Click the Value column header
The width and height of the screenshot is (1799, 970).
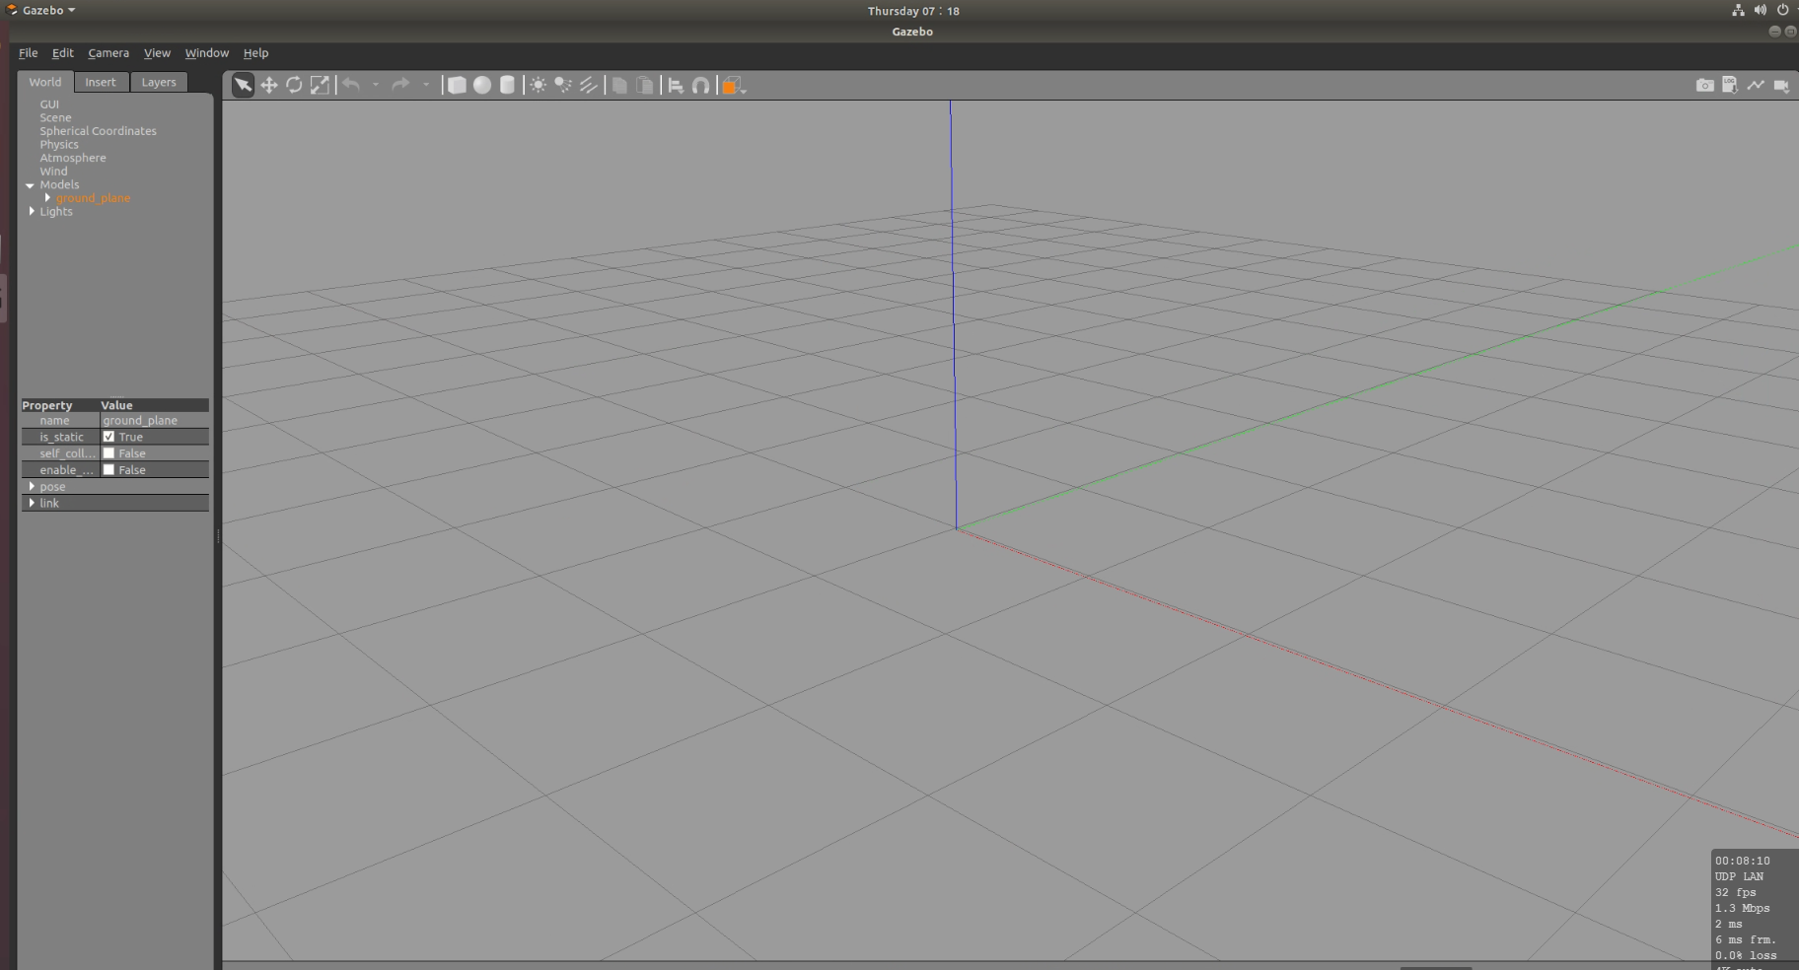click(154, 405)
